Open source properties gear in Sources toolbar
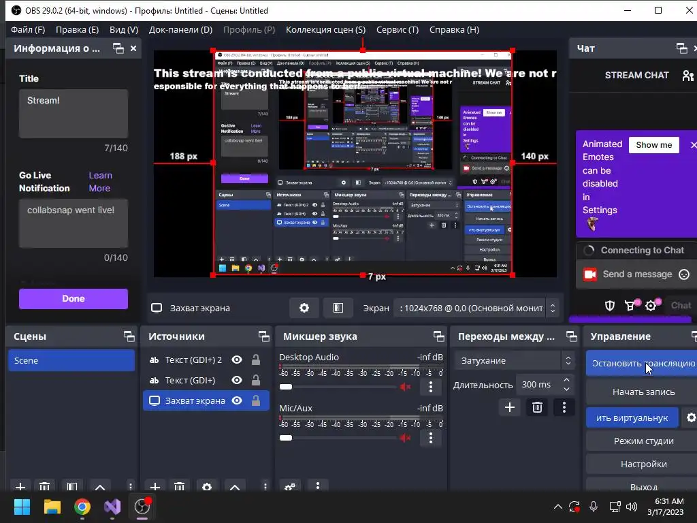697x523 pixels. pos(207,487)
